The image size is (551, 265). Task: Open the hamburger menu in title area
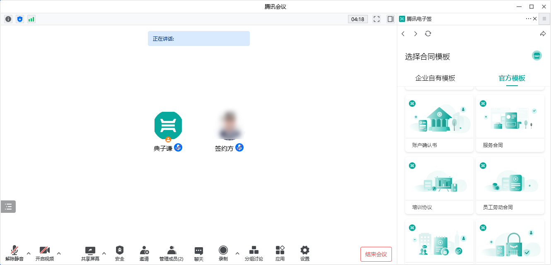[x=544, y=19]
